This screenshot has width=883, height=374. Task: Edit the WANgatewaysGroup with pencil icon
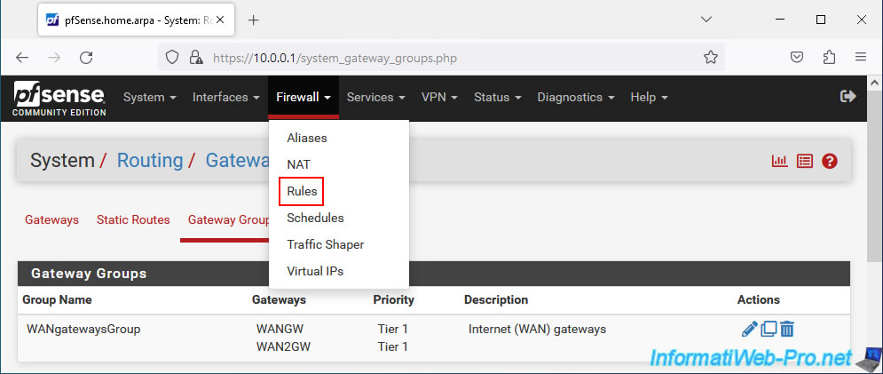pos(750,329)
